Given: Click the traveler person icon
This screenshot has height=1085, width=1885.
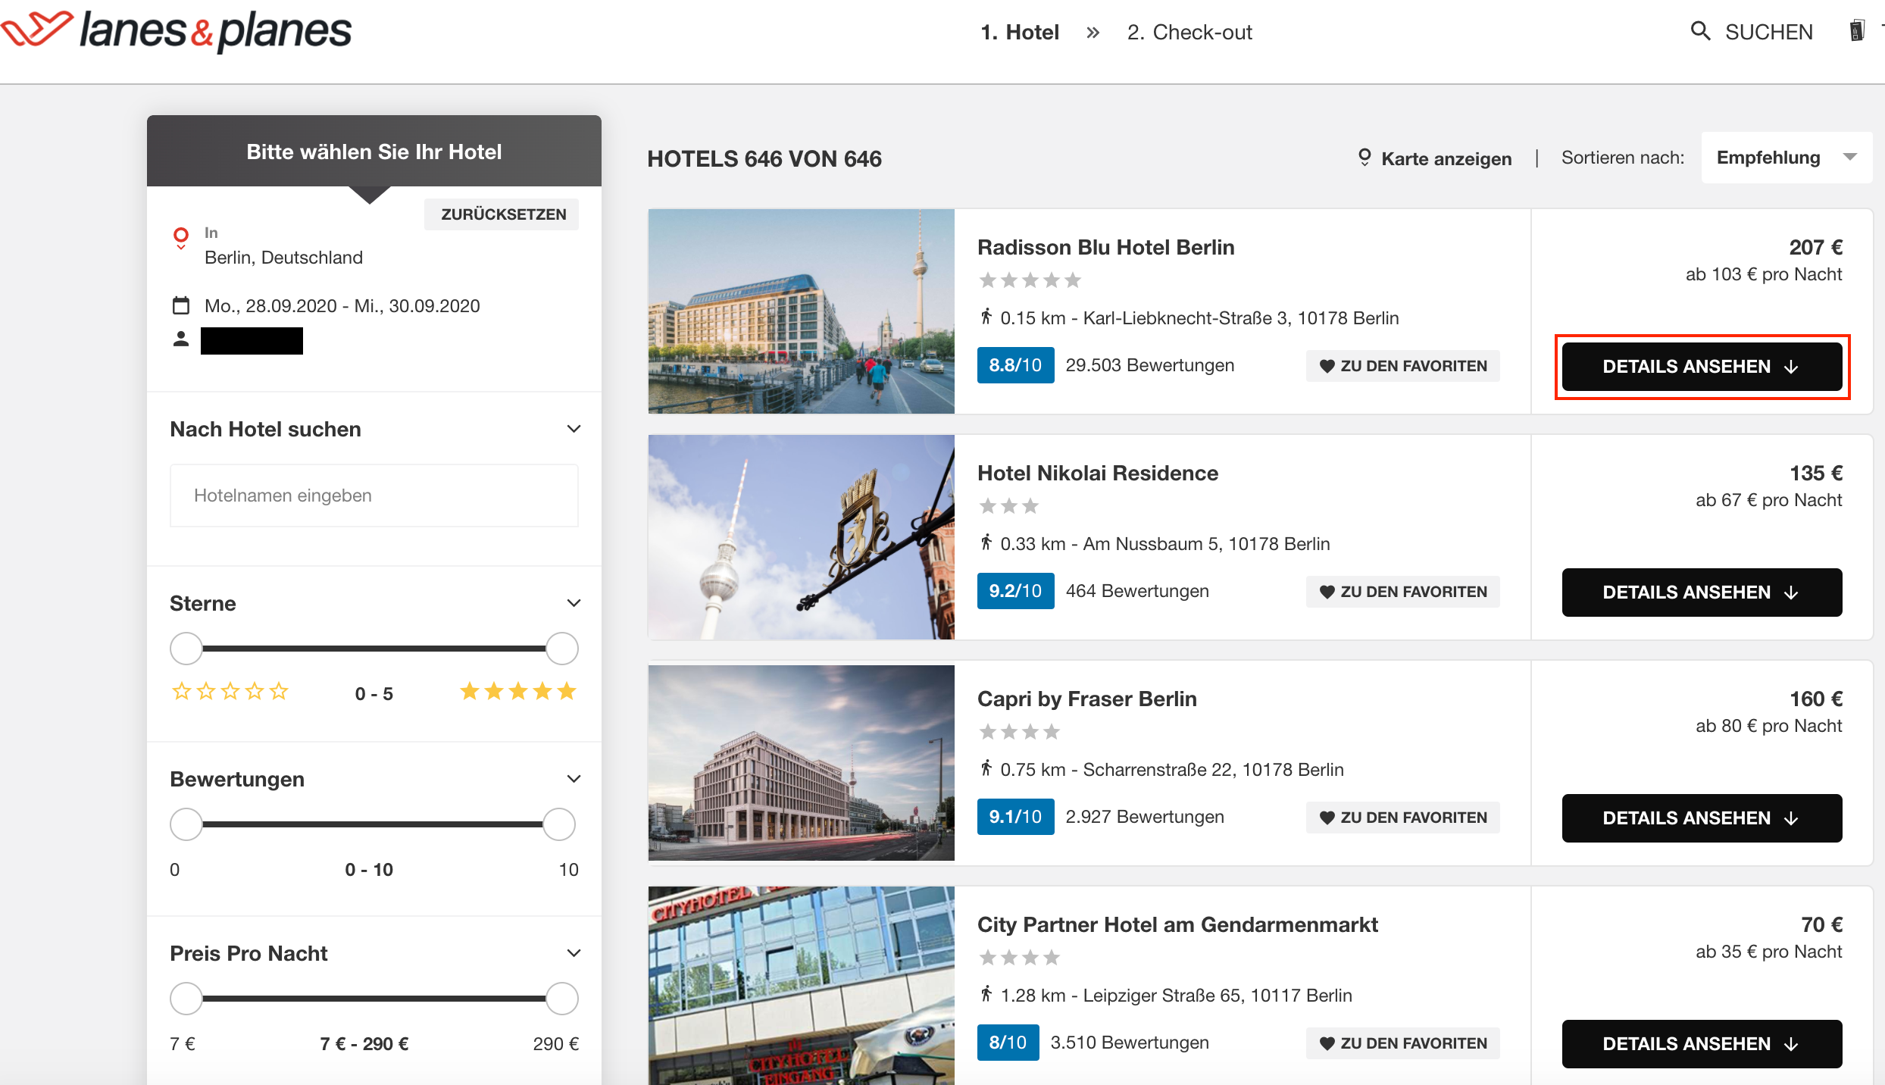Looking at the screenshot, I should click(181, 339).
